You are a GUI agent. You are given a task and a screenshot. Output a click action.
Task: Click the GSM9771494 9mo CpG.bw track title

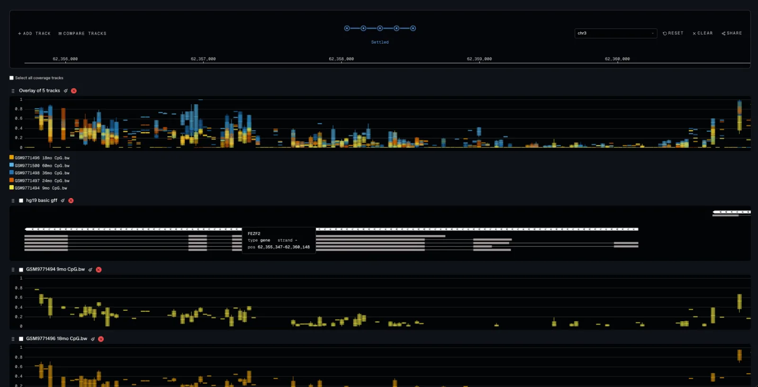coord(55,270)
